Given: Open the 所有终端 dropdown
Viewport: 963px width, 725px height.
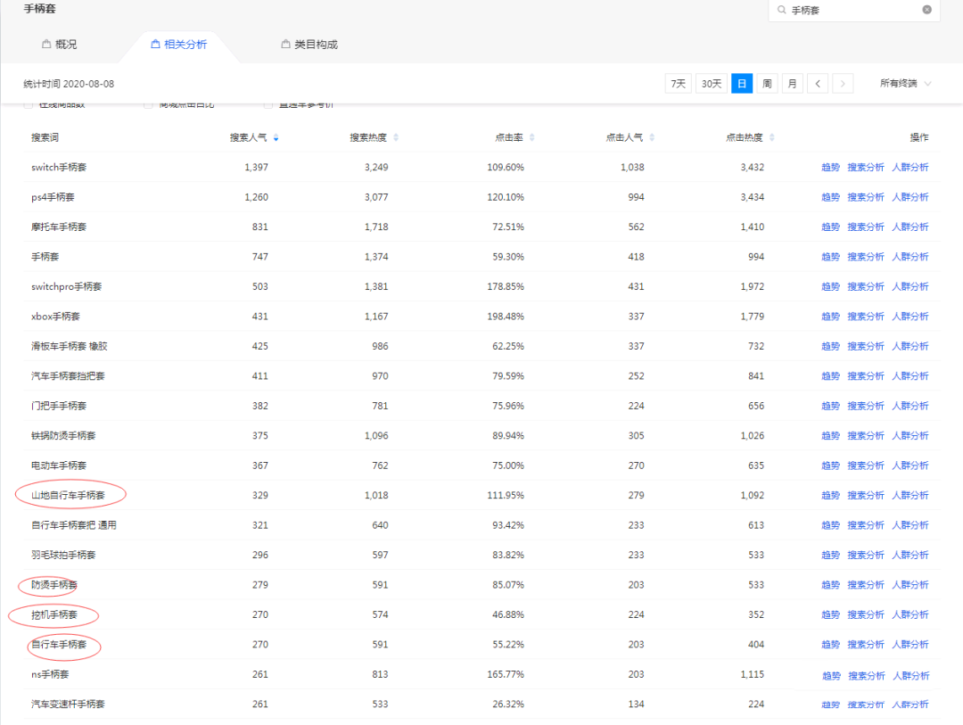Looking at the screenshot, I should click(905, 84).
